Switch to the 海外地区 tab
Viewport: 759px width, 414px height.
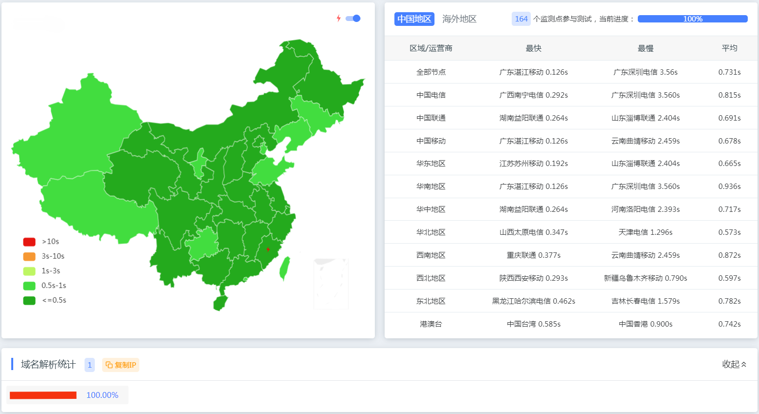tap(458, 19)
